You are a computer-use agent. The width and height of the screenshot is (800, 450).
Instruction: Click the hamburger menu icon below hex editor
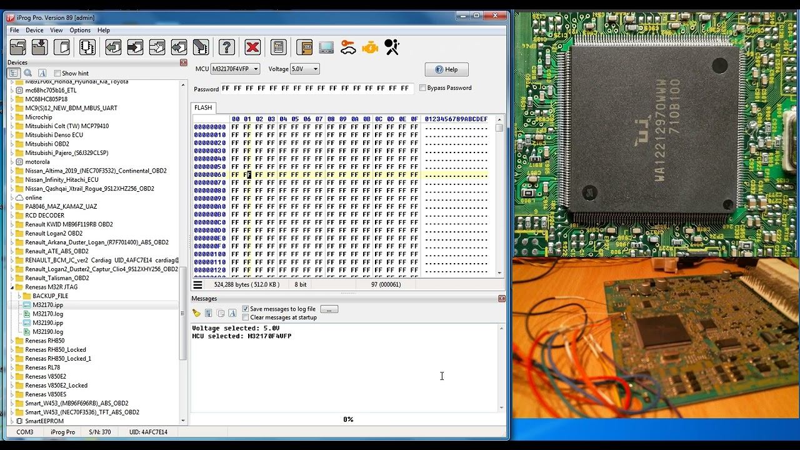197,284
